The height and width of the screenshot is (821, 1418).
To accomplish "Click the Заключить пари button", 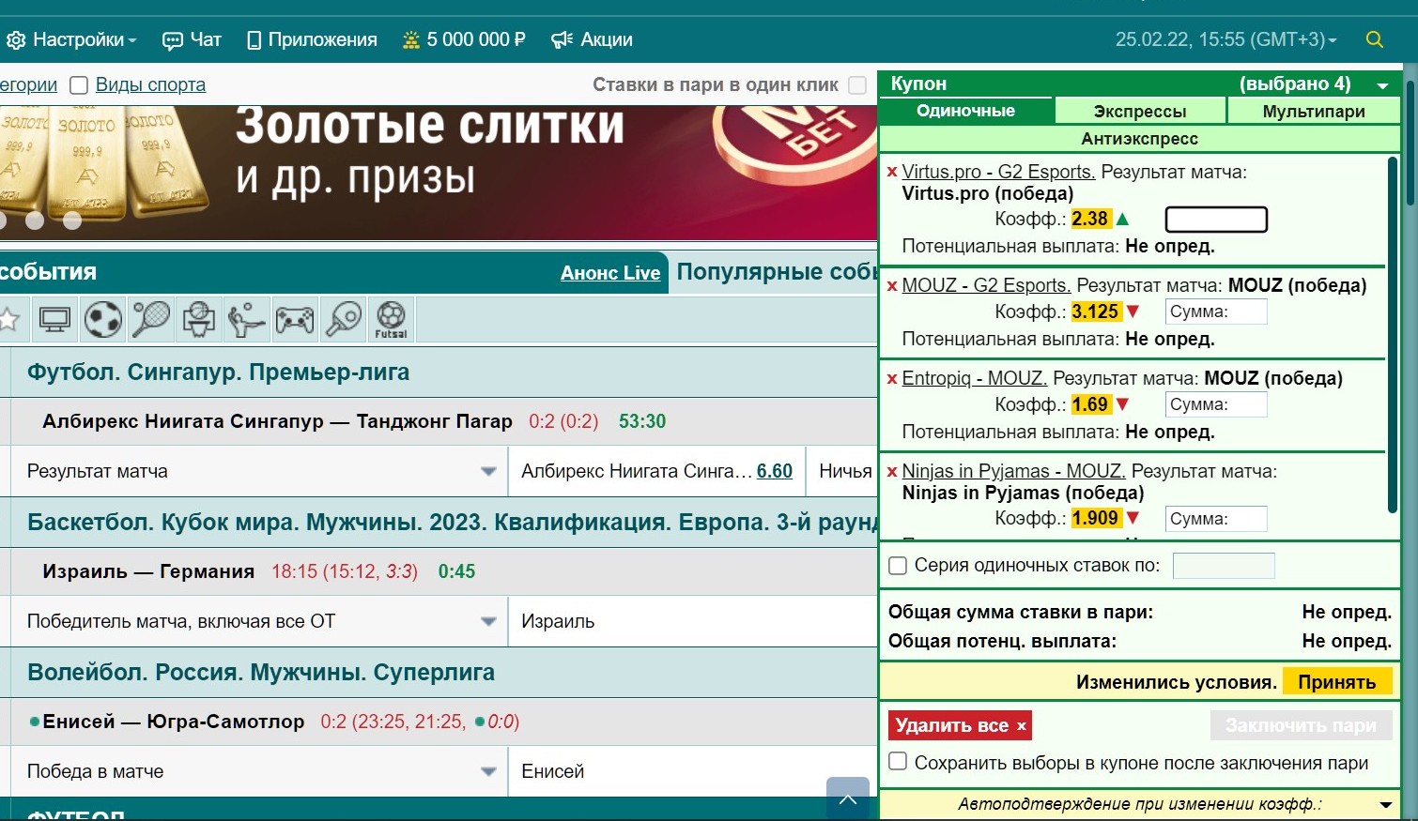I will pyautogui.click(x=1301, y=725).
